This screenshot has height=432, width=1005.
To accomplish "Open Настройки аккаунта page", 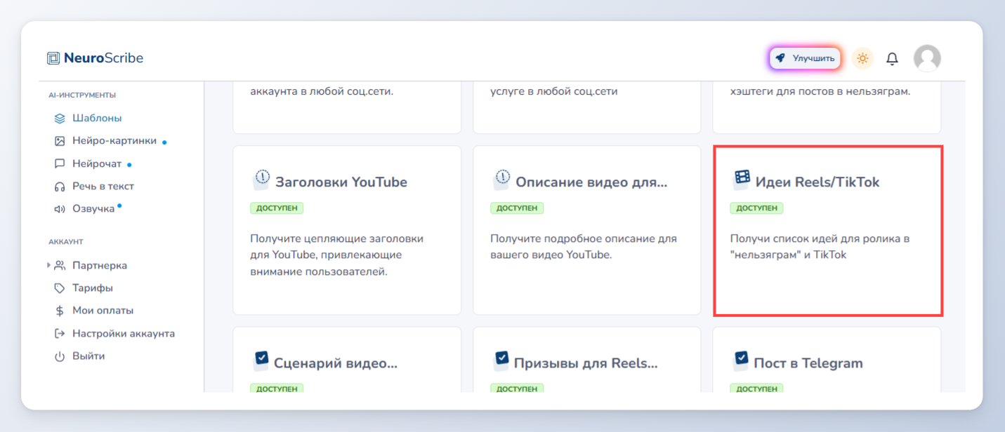I will 124,334.
